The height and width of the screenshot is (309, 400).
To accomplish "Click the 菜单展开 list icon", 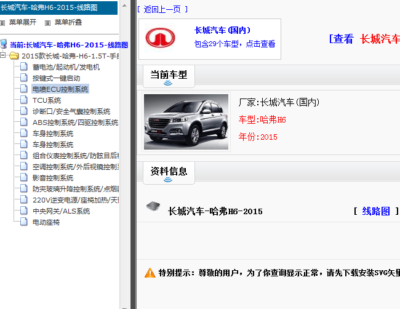I will pos(2,23).
